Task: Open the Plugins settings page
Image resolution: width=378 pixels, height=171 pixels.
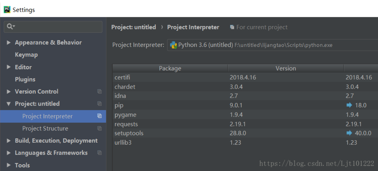Action: 25,79
